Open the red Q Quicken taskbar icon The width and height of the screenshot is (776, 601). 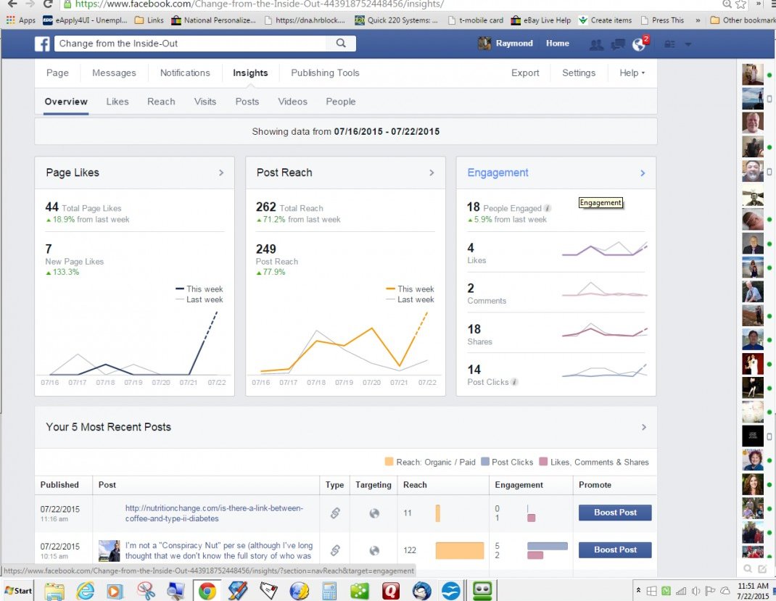pyautogui.click(x=390, y=591)
